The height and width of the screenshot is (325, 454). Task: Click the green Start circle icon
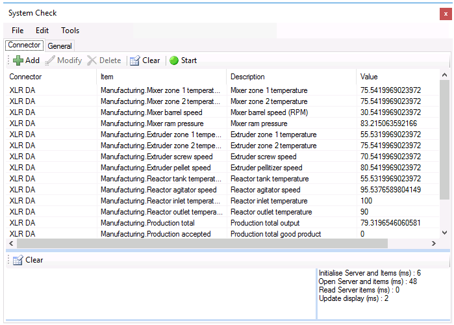(173, 60)
